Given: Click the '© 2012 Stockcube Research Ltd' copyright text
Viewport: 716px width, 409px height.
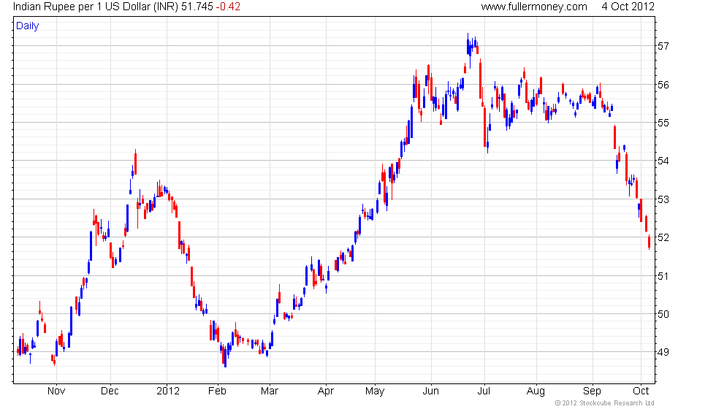Looking at the screenshot, I should coord(605,403).
